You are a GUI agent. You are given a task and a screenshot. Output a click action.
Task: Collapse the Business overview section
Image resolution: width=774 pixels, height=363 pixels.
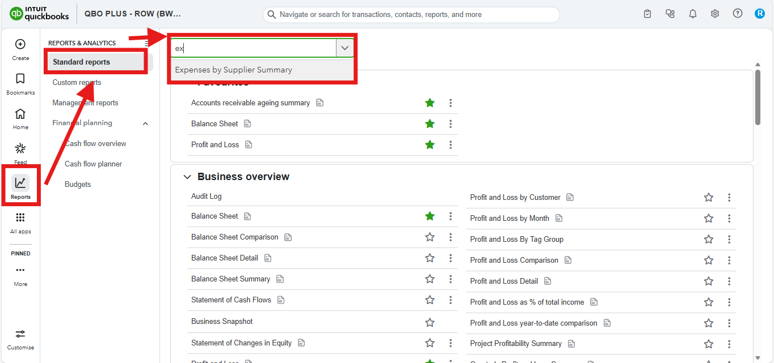[x=187, y=177]
